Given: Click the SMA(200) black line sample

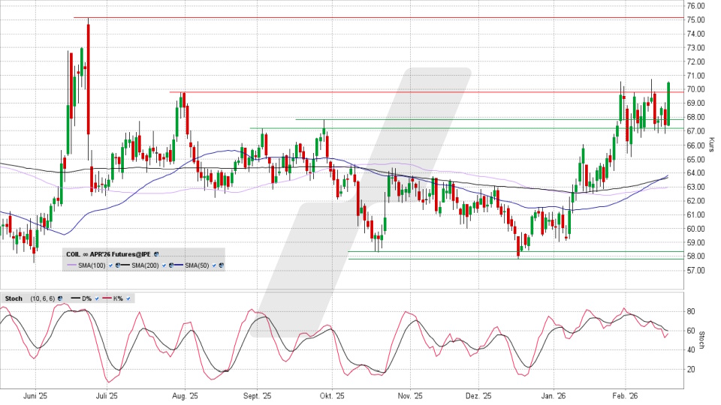Looking at the screenshot, I should point(125,265).
